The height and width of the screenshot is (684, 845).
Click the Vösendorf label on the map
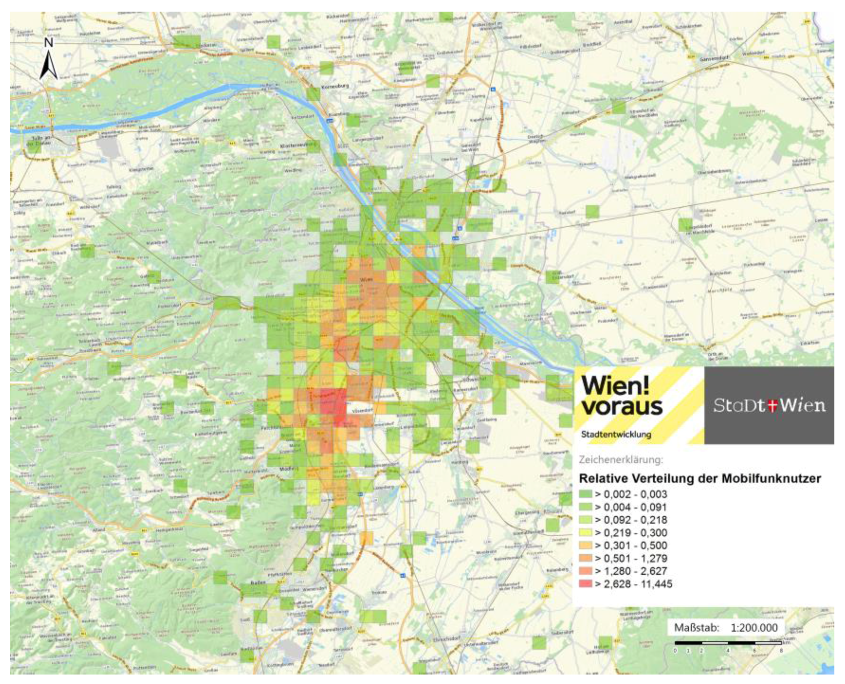pos(362,410)
